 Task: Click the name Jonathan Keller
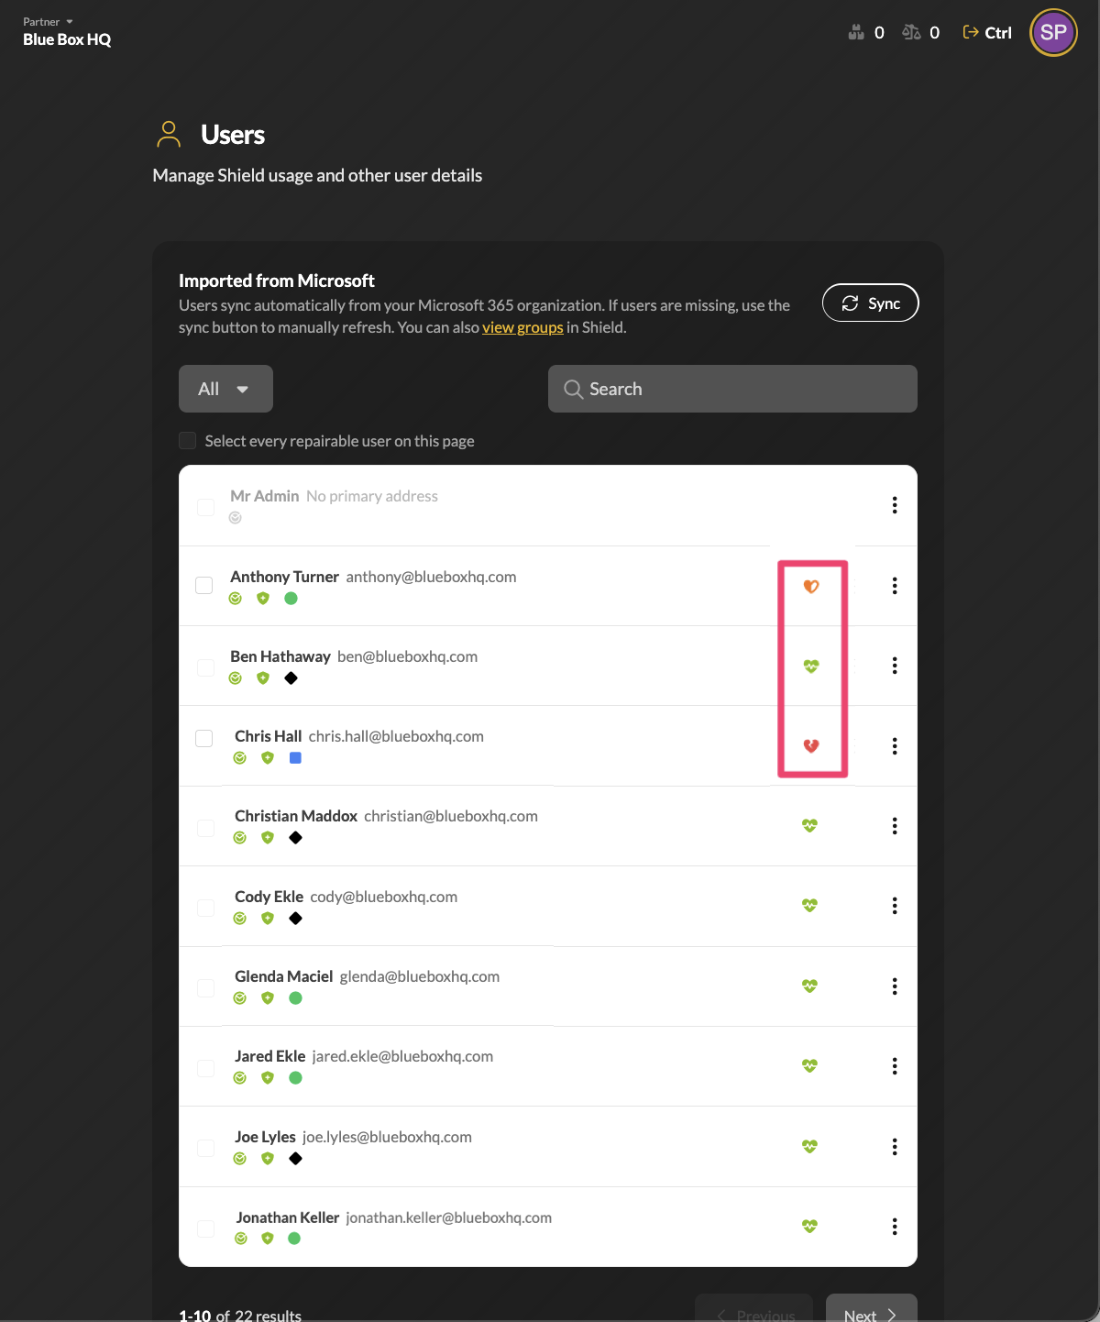pos(288,1217)
